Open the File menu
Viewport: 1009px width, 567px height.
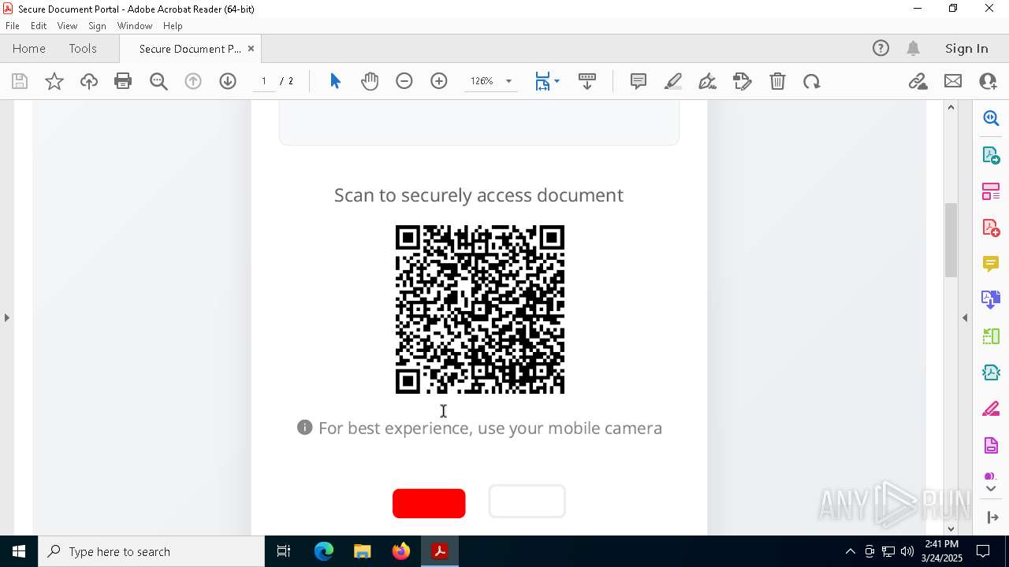(x=13, y=26)
